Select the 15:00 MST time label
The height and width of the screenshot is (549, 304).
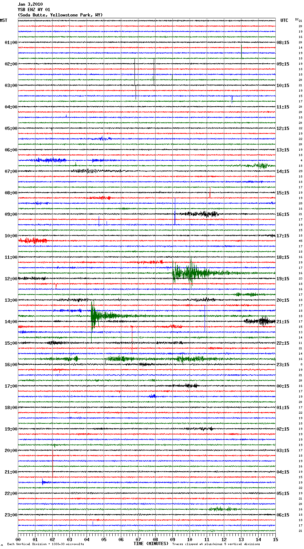tap(11, 343)
